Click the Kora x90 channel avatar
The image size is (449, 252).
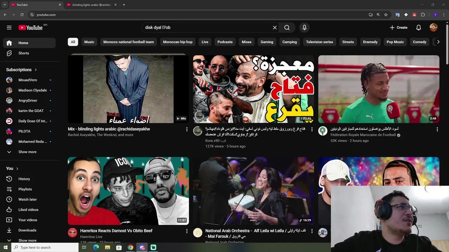click(x=198, y=131)
